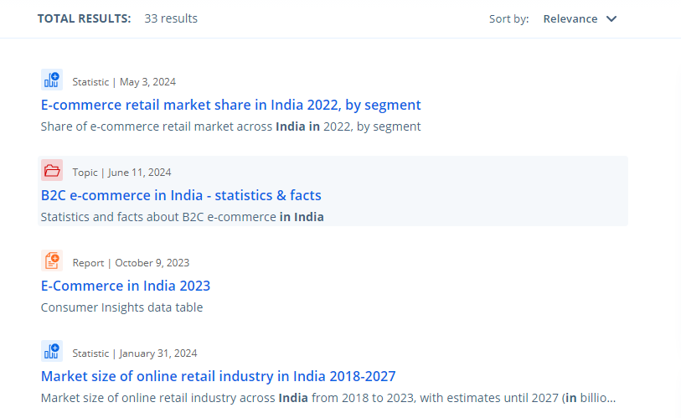Click 'Statistic | May 3, 2024' text
Viewport: 681px width, 418px height.
click(124, 82)
